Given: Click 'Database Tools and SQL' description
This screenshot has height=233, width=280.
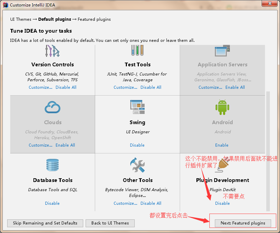Looking at the screenshot, I should pyautogui.click(x=53, y=190).
